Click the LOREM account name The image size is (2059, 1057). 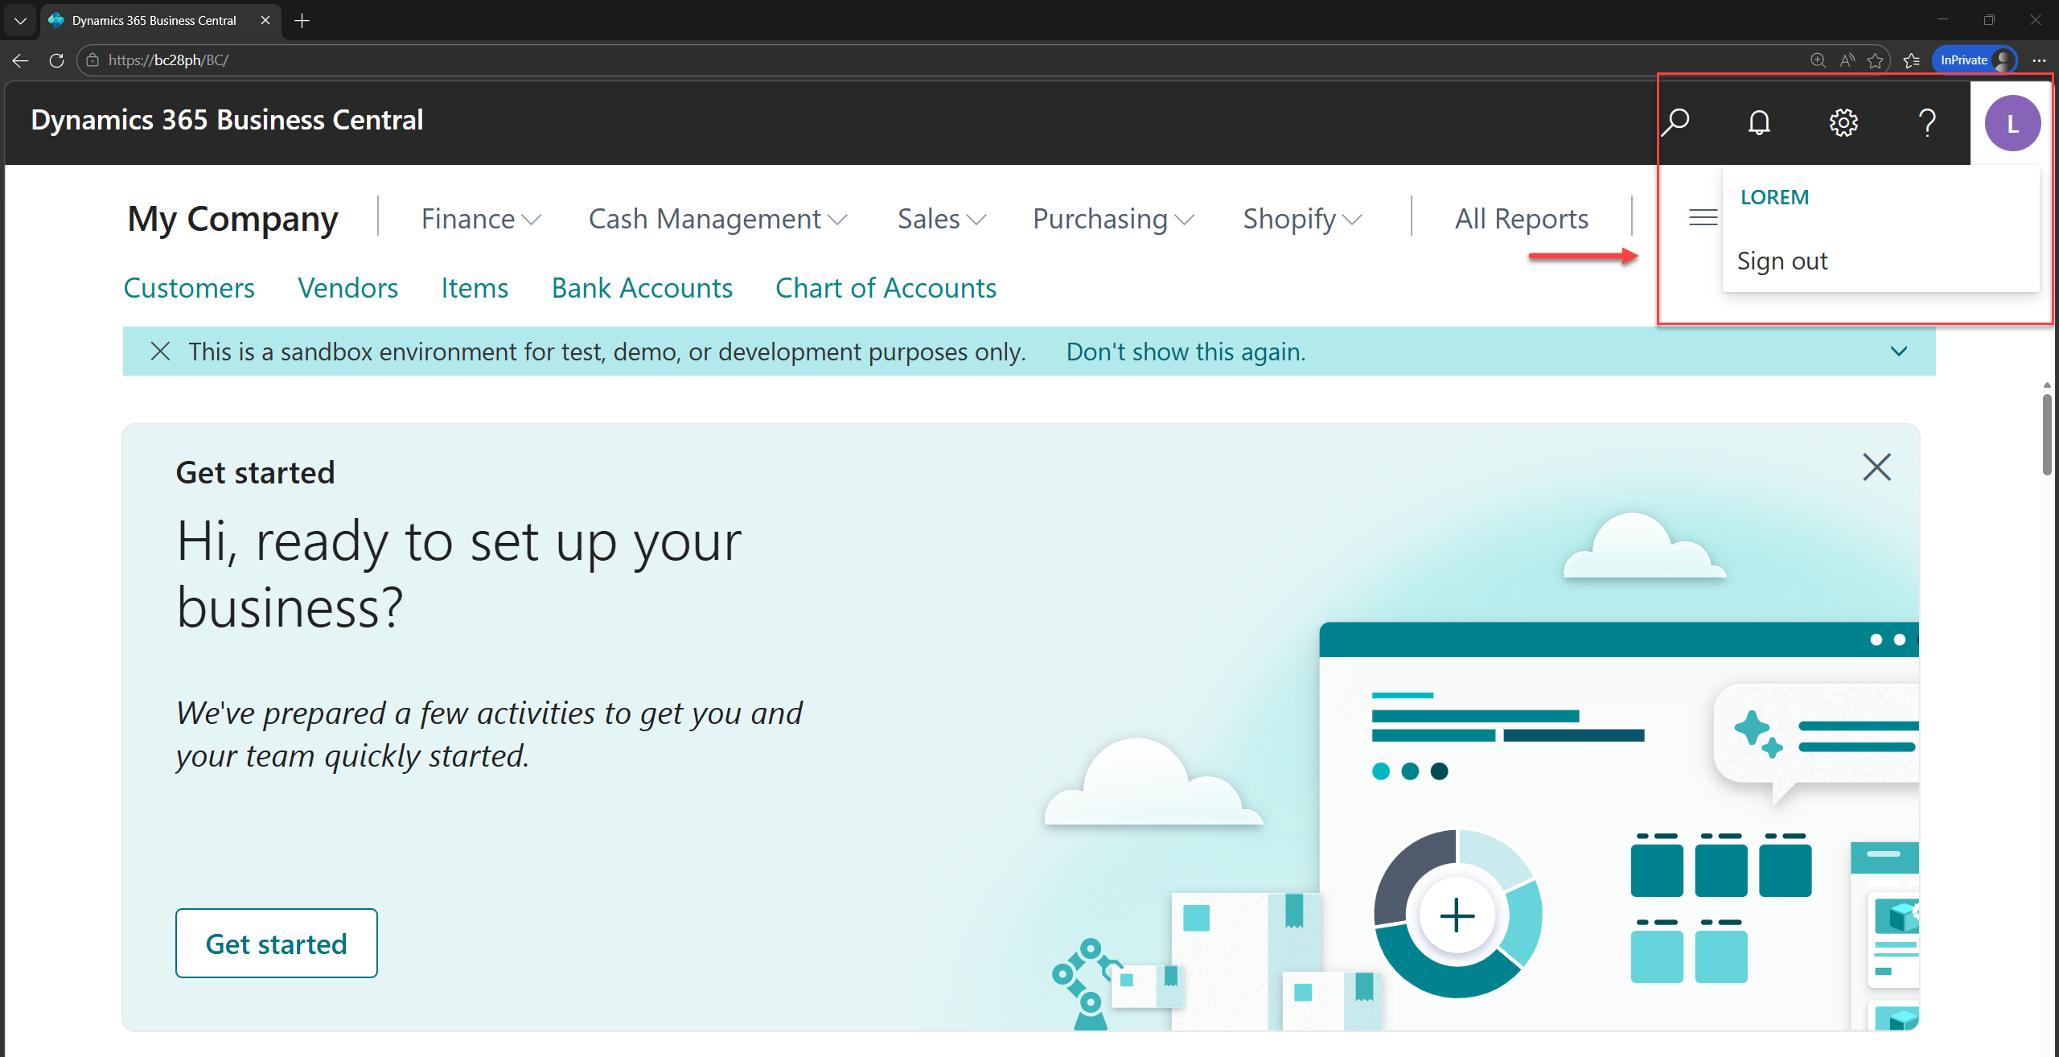1774,197
